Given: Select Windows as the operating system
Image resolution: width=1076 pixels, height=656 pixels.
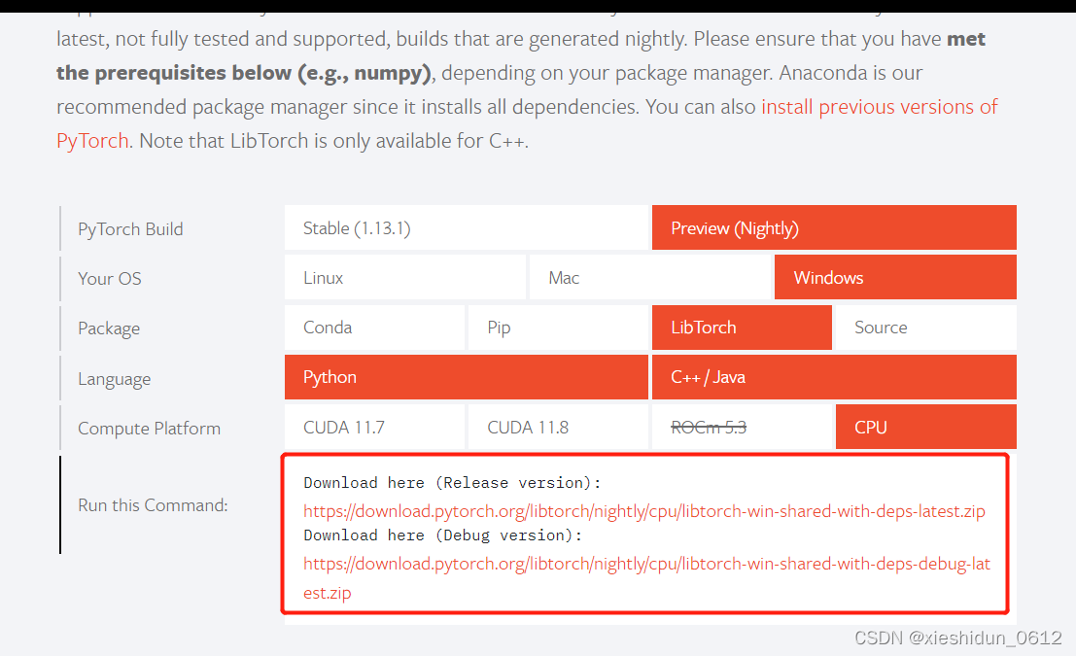Looking at the screenshot, I should pos(894,277).
